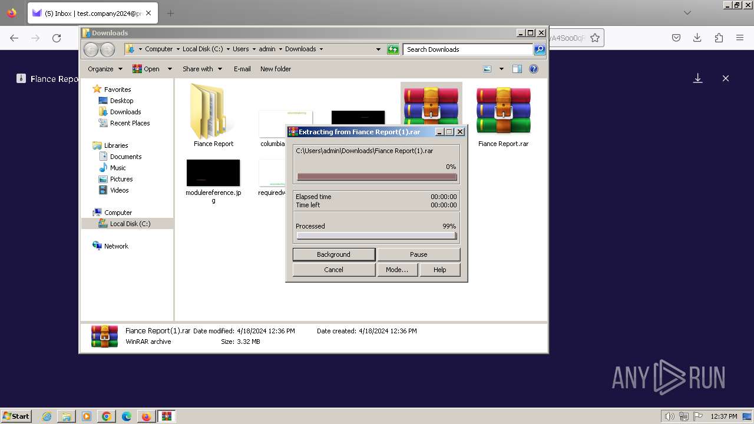Click the attachment viewer download icon
The width and height of the screenshot is (754, 424).
(x=697, y=78)
